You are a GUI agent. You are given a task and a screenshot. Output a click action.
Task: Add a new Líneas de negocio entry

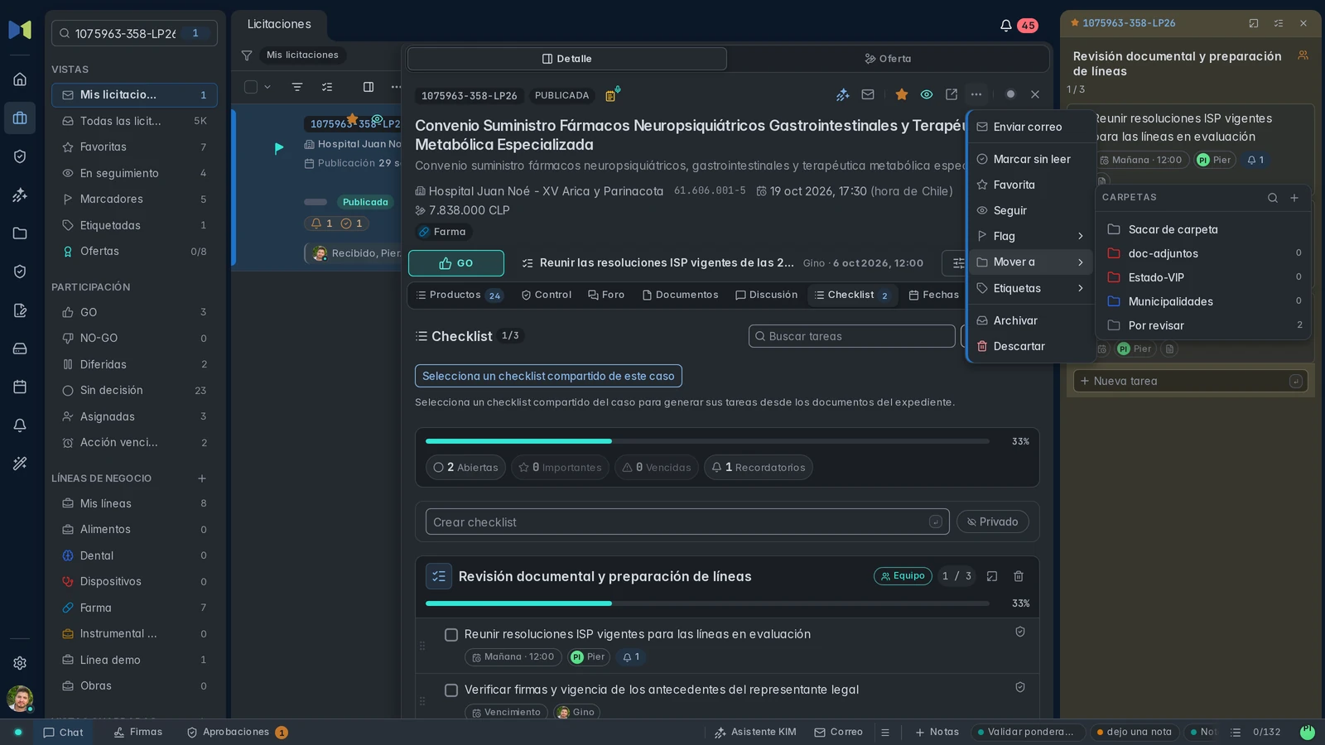pyautogui.click(x=202, y=478)
